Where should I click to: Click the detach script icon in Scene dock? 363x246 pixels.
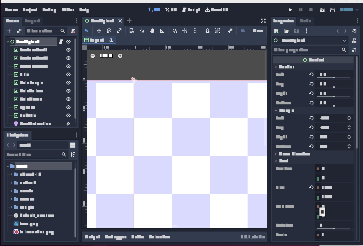tap(73, 31)
